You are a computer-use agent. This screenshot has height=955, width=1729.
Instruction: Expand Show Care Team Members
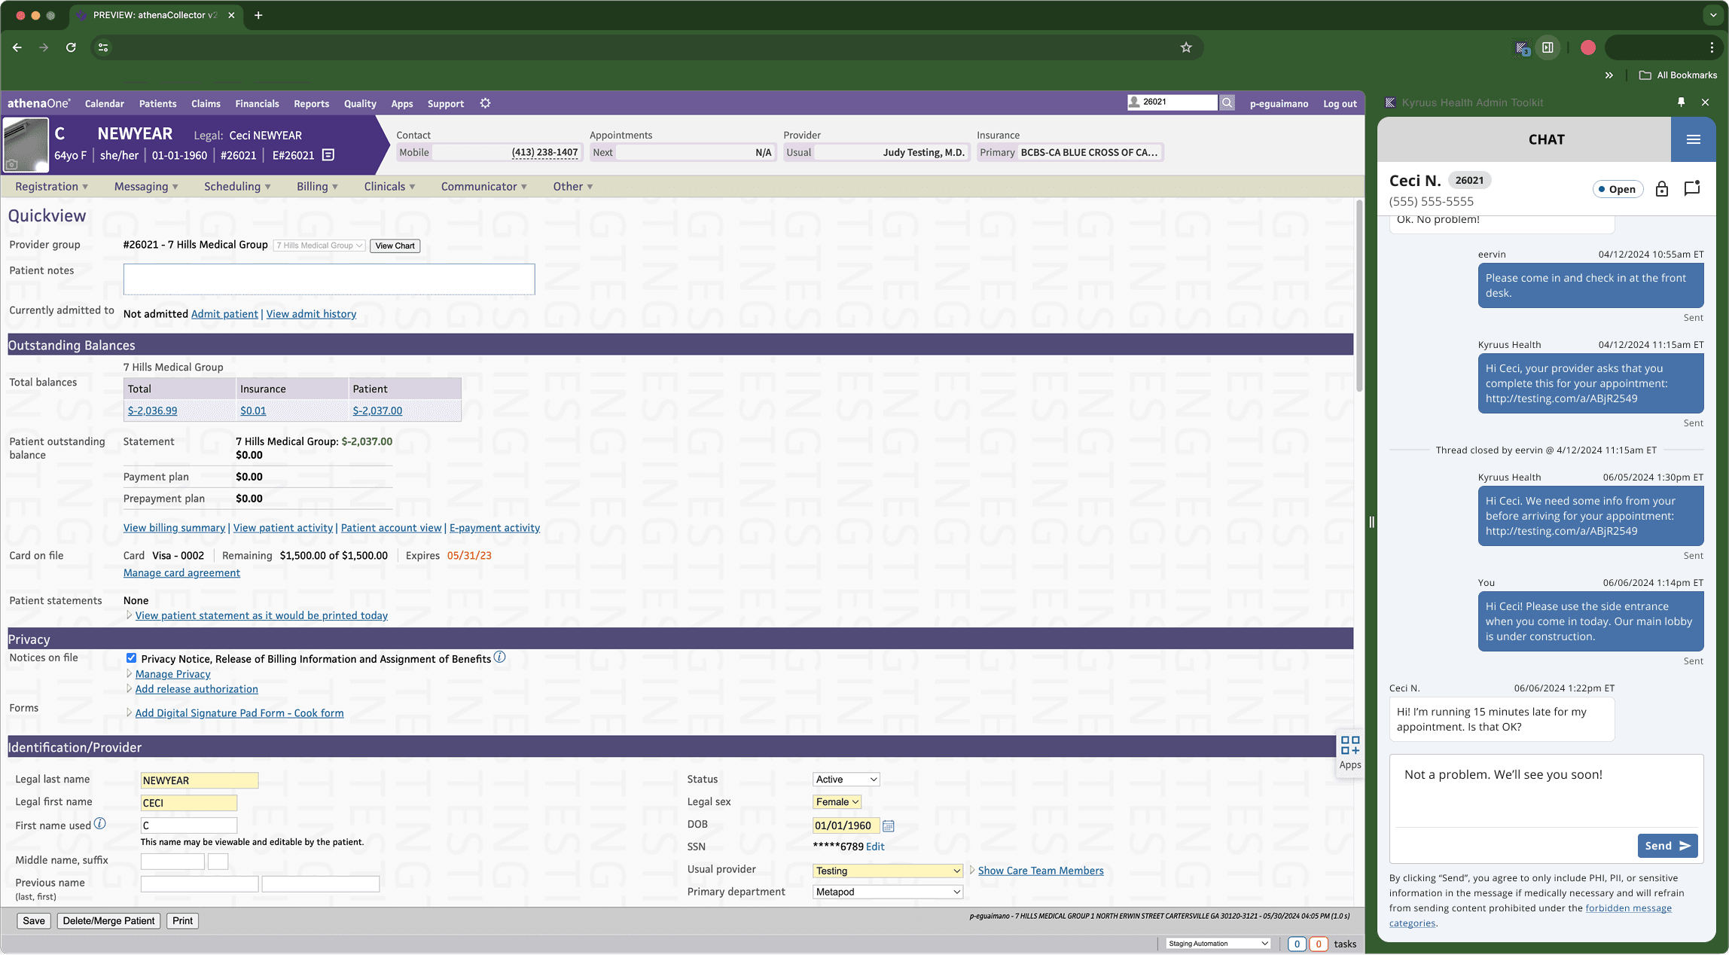1040,871
